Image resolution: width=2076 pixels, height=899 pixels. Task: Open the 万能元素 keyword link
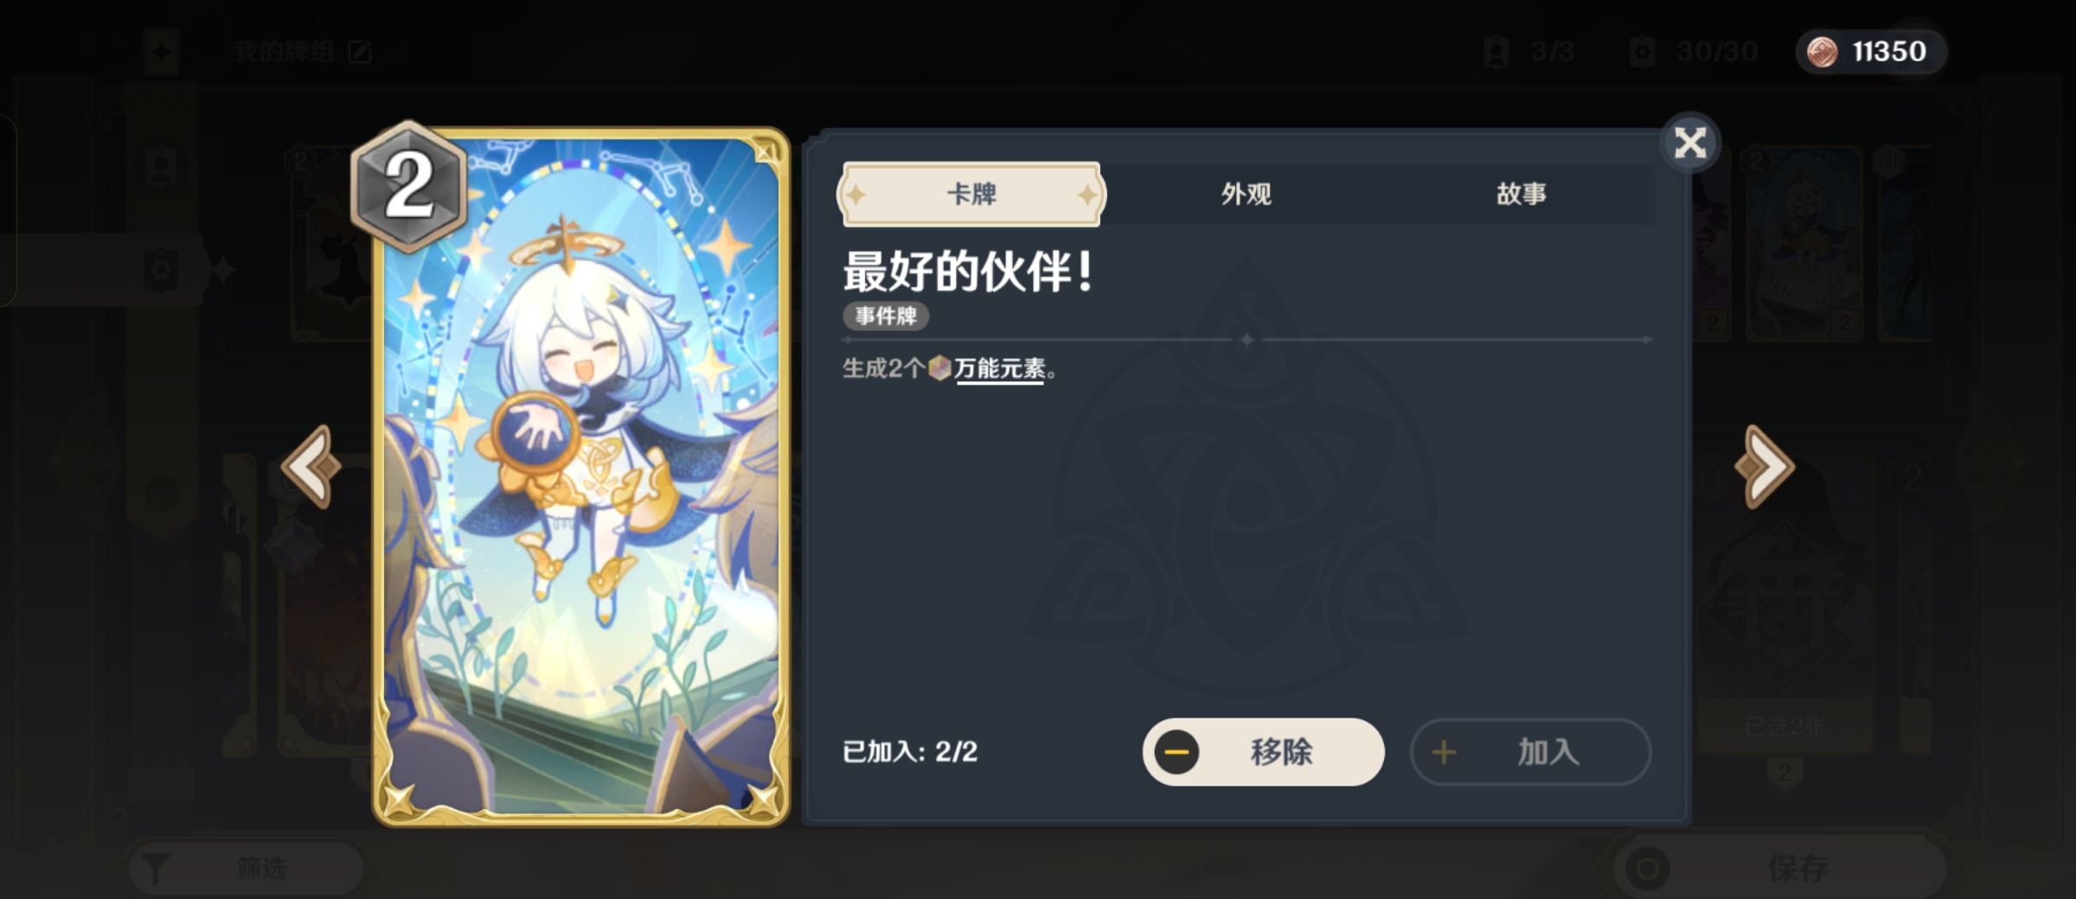(x=999, y=369)
